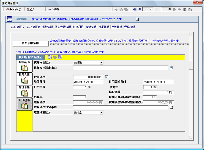Open help icon next to 取得価額
This screenshot has height=150, width=204.
pos(107,77)
